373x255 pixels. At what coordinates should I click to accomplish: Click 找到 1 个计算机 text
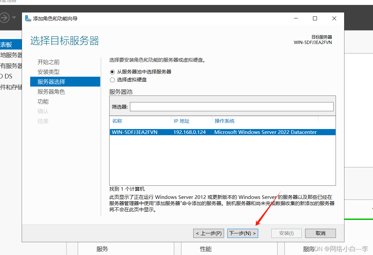click(x=127, y=189)
